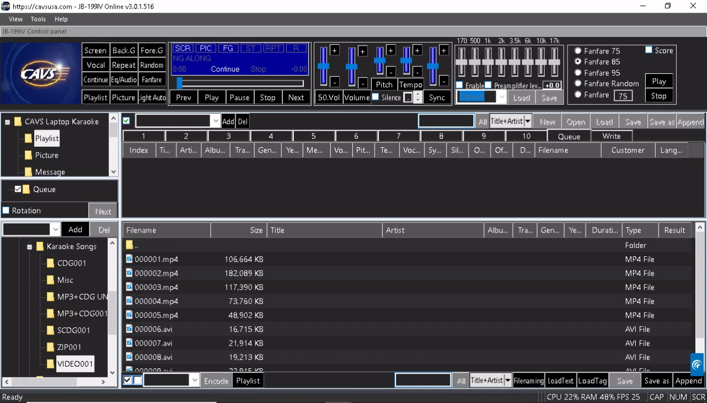This screenshot has height=403, width=707.
Task: Click the Playlist folder icon in tree
Action: click(x=28, y=138)
